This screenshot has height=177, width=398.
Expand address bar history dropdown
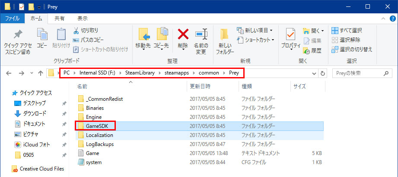(314, 74)
